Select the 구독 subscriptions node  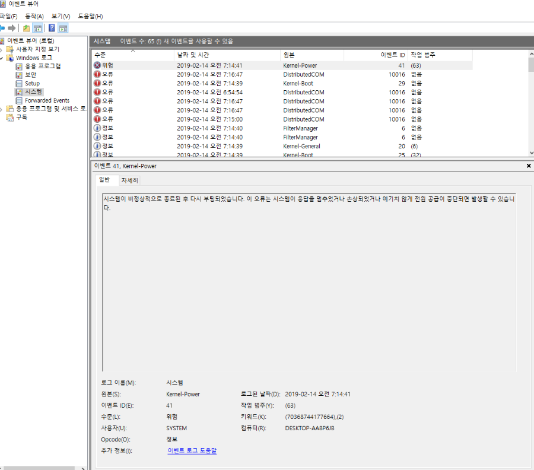coord(21,117)
